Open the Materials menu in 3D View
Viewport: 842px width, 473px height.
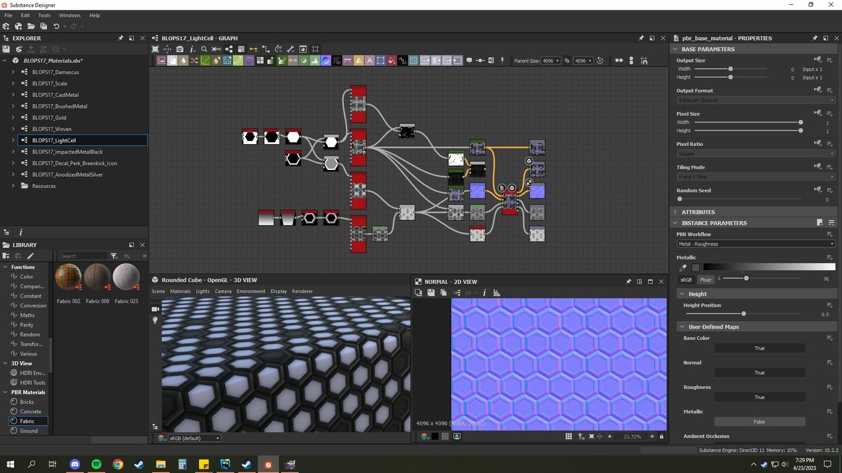pos(180,291)
